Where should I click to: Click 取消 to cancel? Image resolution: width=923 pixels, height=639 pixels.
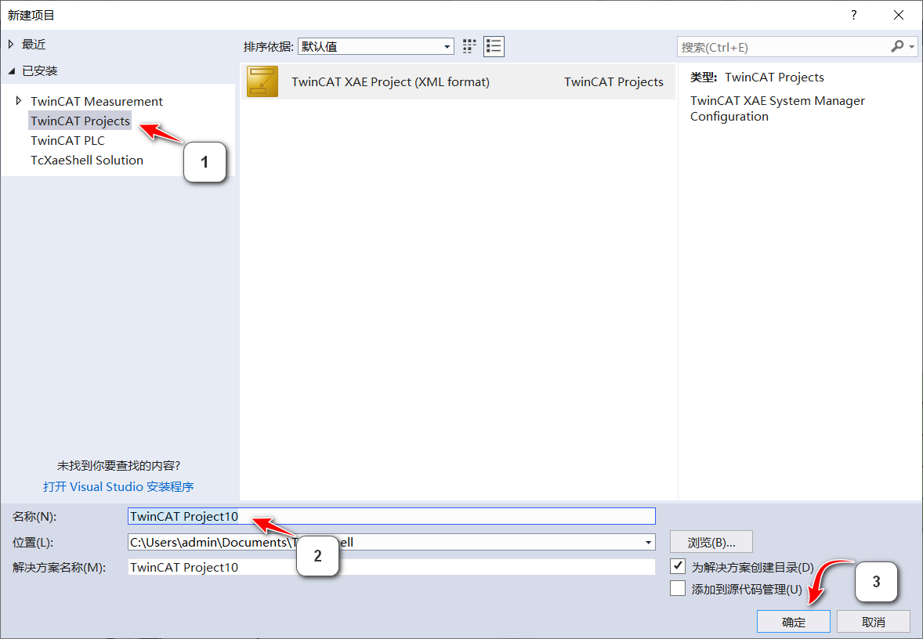[874, 622]
